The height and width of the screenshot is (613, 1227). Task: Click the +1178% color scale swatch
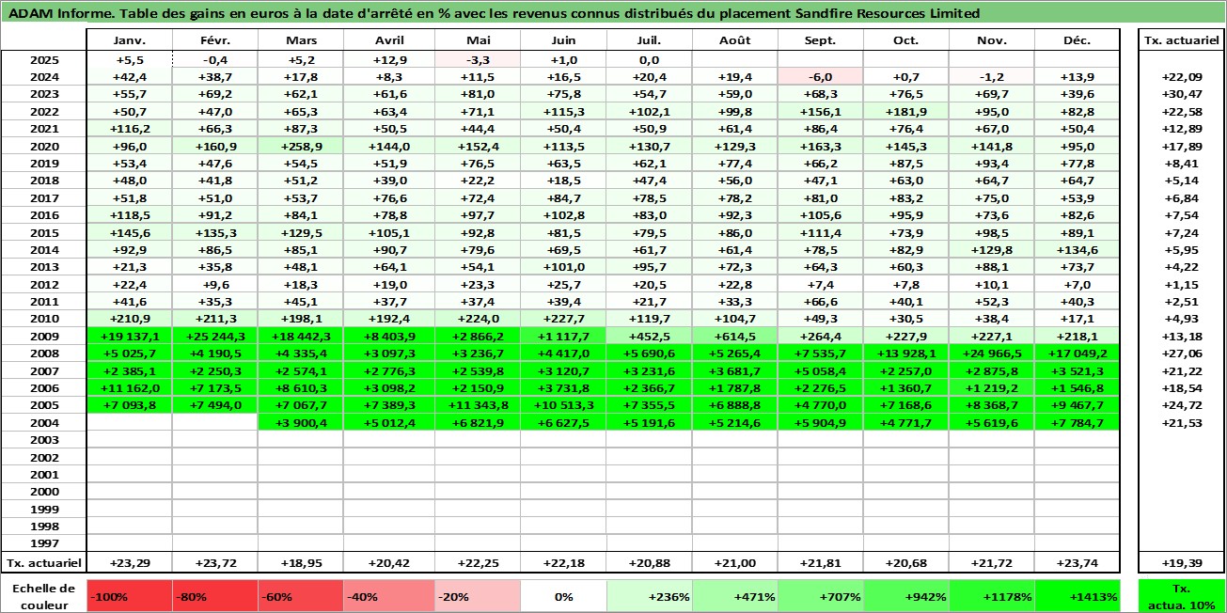tap(992, 596)
